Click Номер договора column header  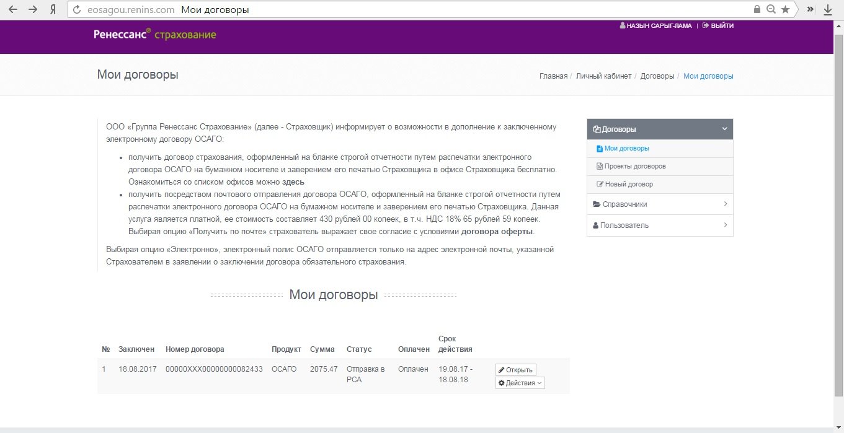(195, 349)
